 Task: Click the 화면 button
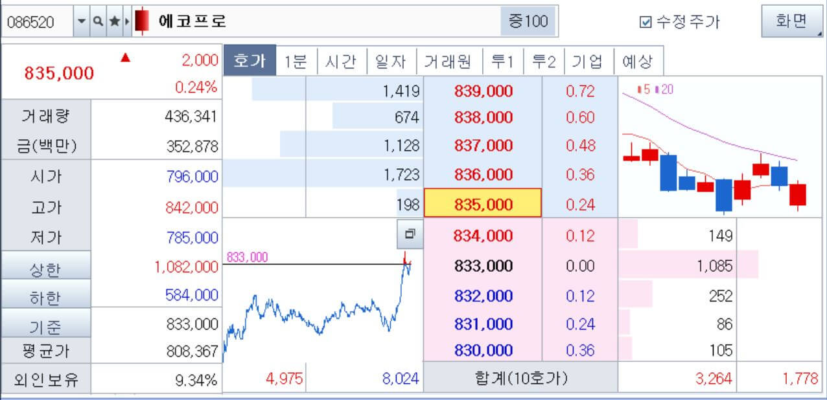tap(792, 20)
